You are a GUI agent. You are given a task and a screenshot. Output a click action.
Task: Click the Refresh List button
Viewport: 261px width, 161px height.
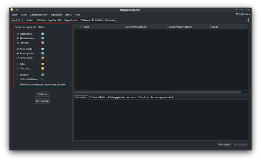tap(42, 101)
